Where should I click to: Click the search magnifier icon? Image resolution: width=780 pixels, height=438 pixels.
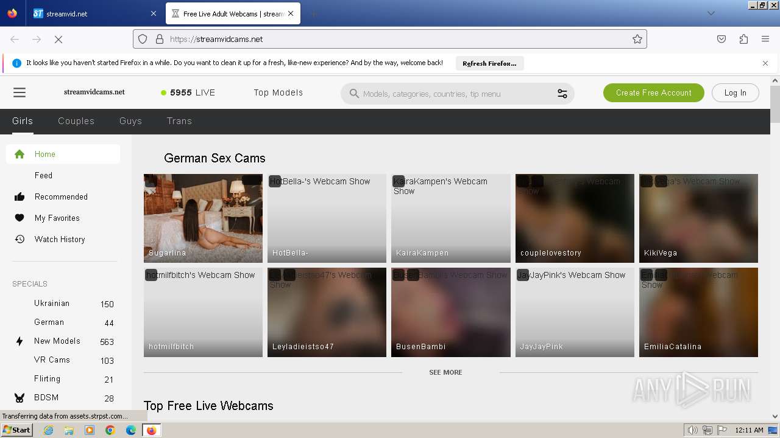354,94
